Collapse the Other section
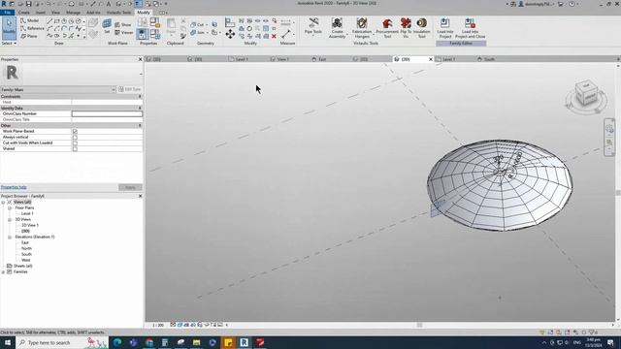The height and width of the screenshot is (349, 621). 140,125
